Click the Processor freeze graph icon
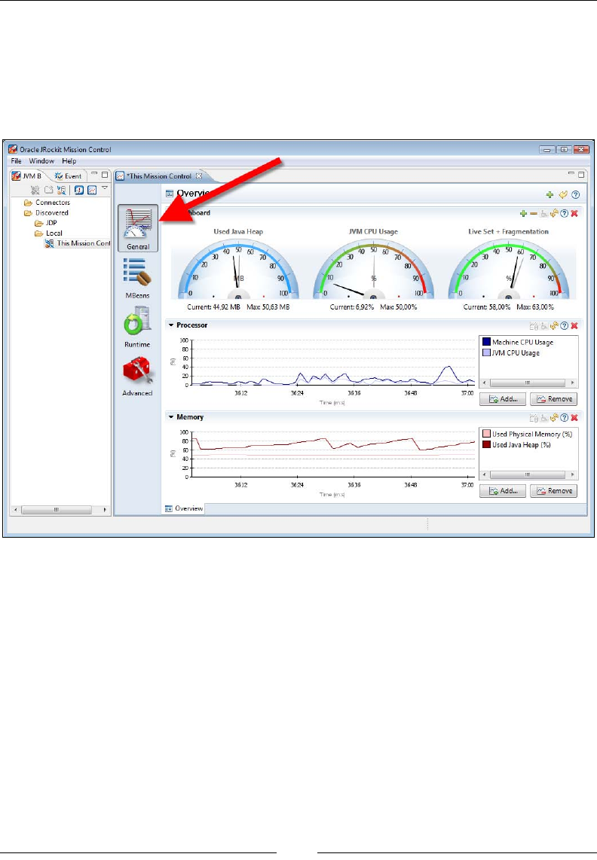Image resolution: width=597 pixels, height=860 pixels. [x=533, y=326]
